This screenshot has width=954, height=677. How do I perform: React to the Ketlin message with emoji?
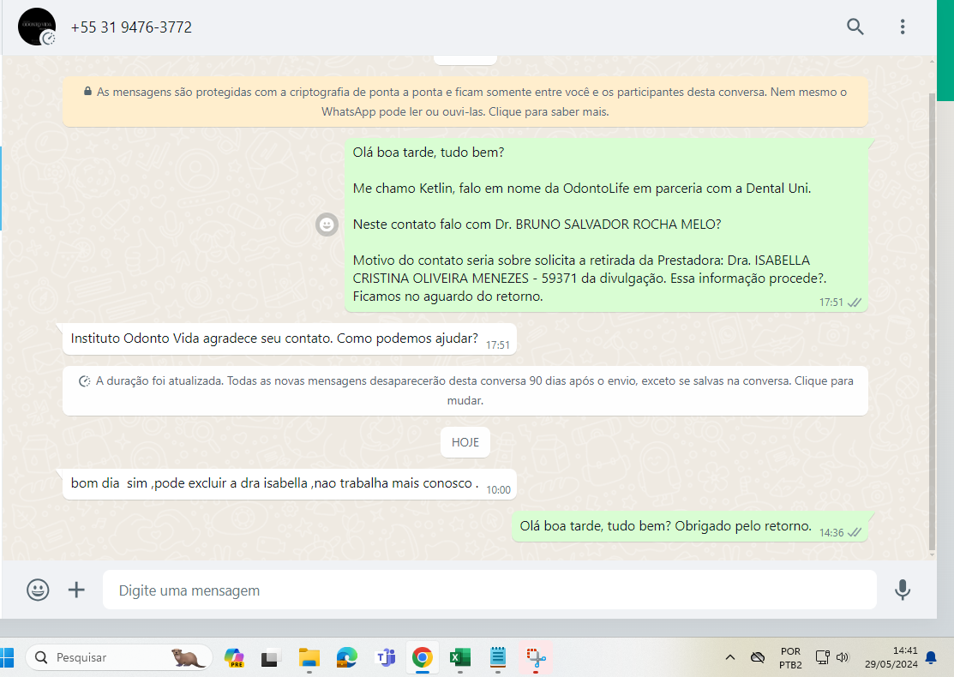[327, 225]
